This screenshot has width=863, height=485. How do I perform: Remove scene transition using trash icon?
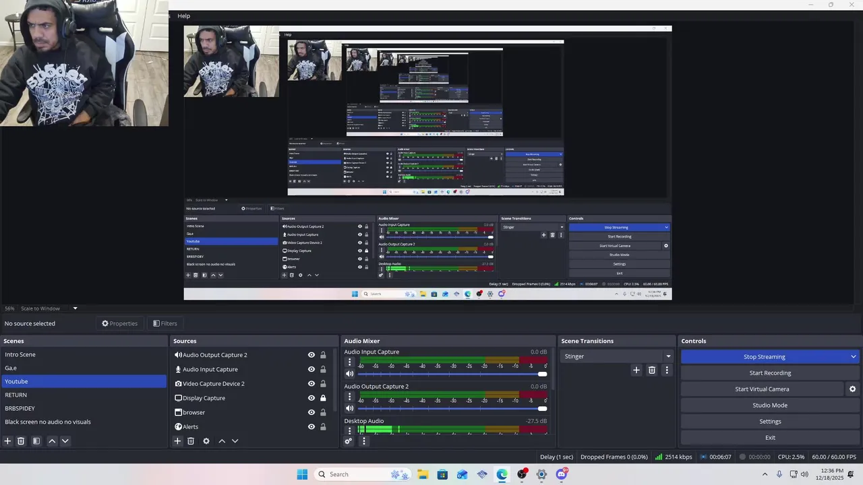(652, 370)
